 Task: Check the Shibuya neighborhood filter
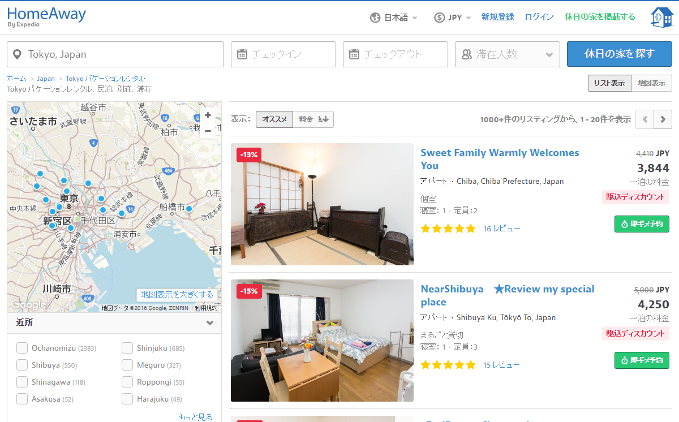22,365
